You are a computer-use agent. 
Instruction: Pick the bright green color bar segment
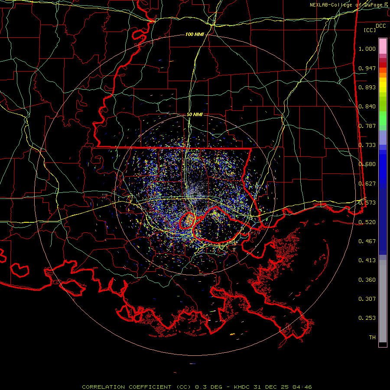(383, 118)
